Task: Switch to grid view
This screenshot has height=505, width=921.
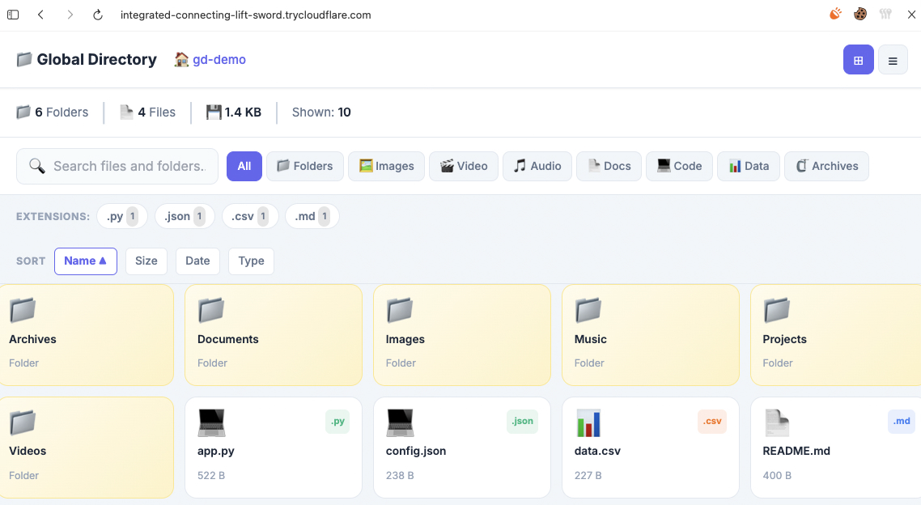Action: [x=858, y=60]
